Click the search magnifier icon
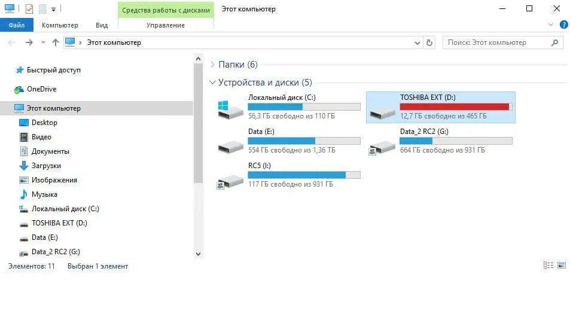The width and height of the screenshot is (570, 323). [554, 43]
